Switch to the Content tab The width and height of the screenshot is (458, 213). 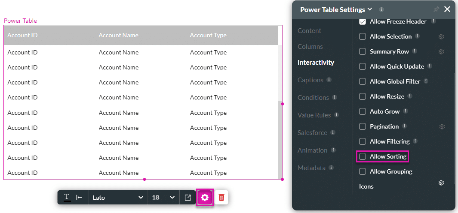309,30
